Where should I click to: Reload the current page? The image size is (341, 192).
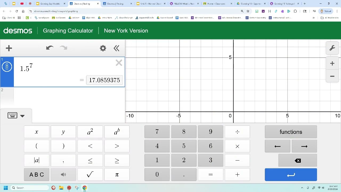(17, 11)
